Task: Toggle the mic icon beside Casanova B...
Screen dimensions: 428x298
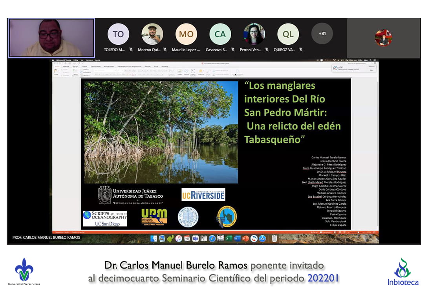Action: tap(233, 50)
